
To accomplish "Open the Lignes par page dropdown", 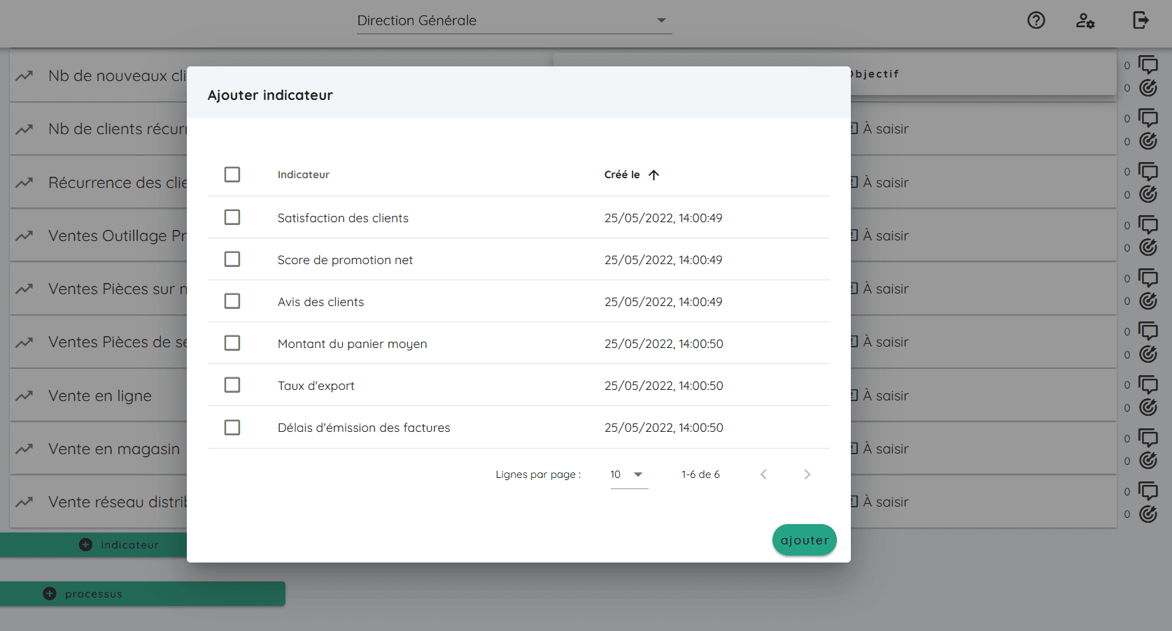I will [628, 474].
